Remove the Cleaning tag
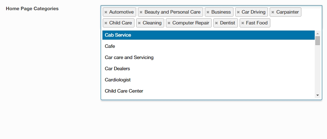 click(139, 23)
